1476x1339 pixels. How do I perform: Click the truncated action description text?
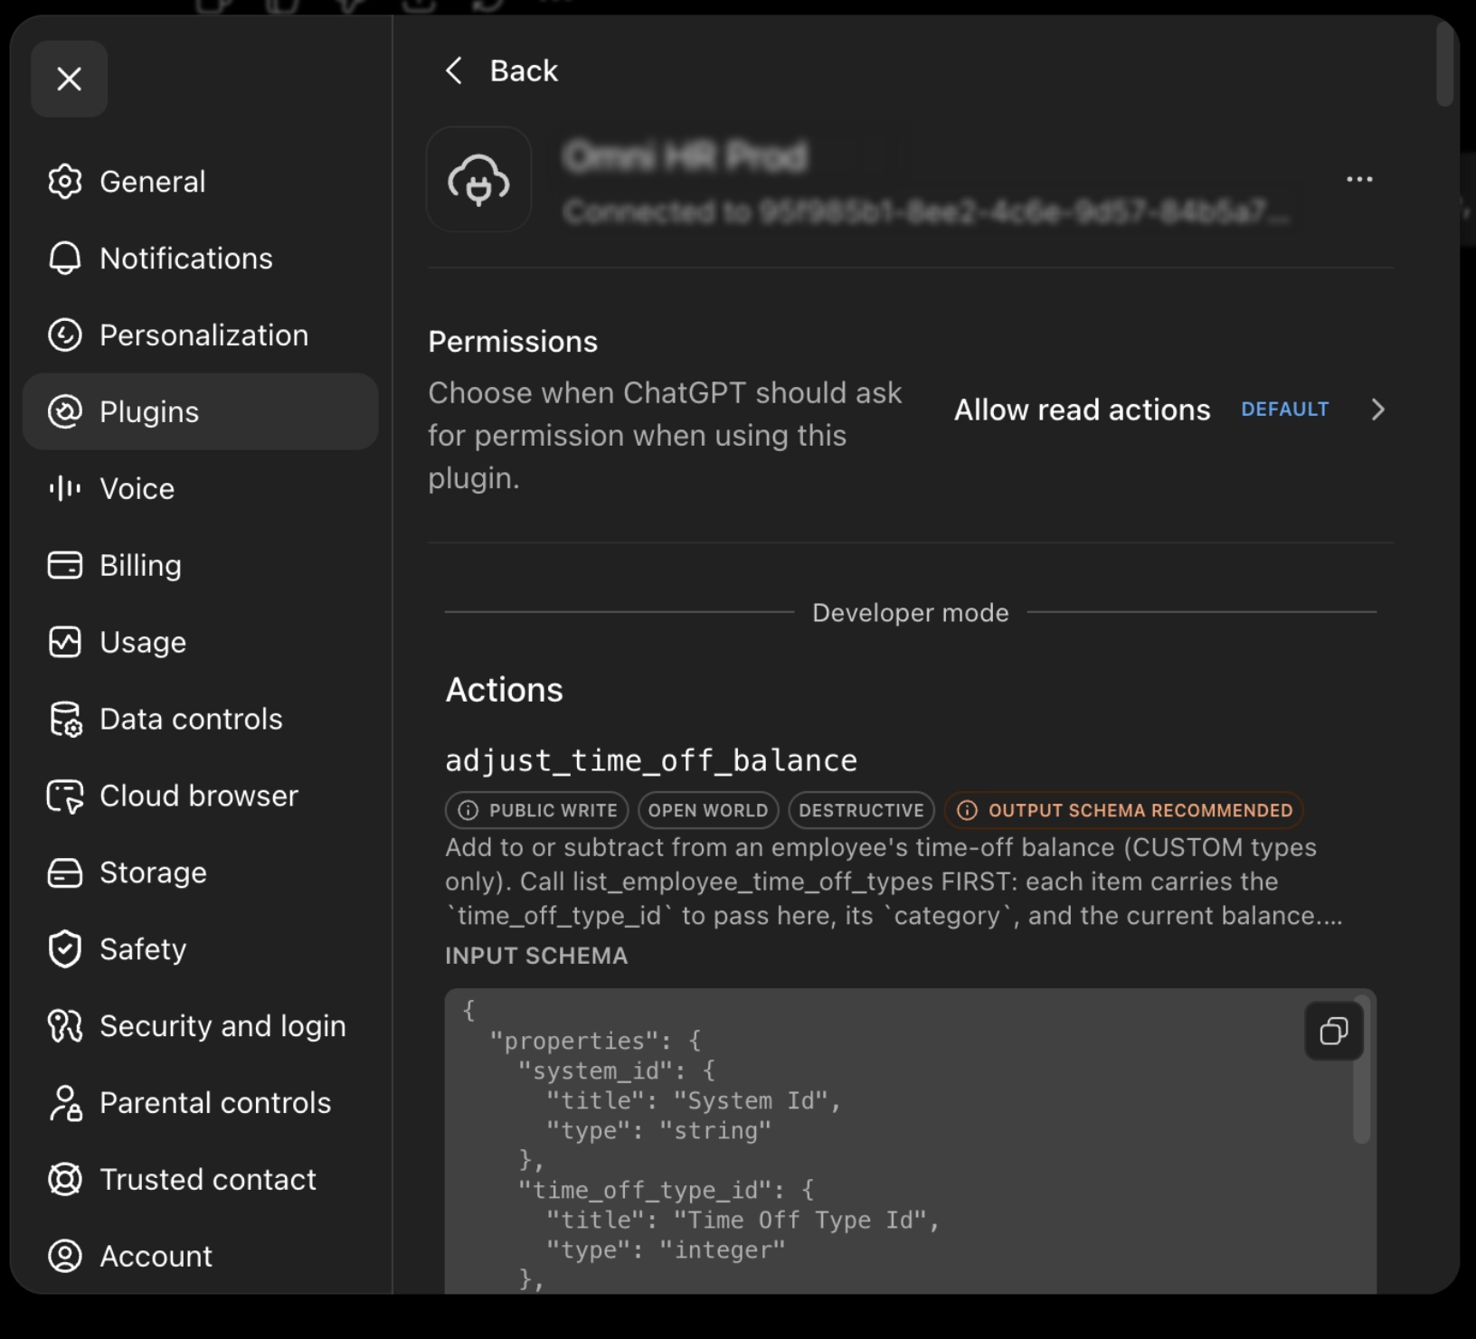[x=894, y=882]
